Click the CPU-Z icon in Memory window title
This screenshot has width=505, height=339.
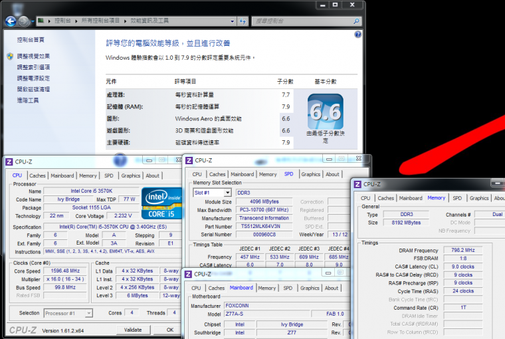tap(357, 184)
